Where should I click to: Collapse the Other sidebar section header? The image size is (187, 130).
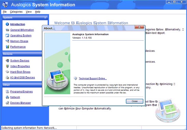[x=22, y=85]
